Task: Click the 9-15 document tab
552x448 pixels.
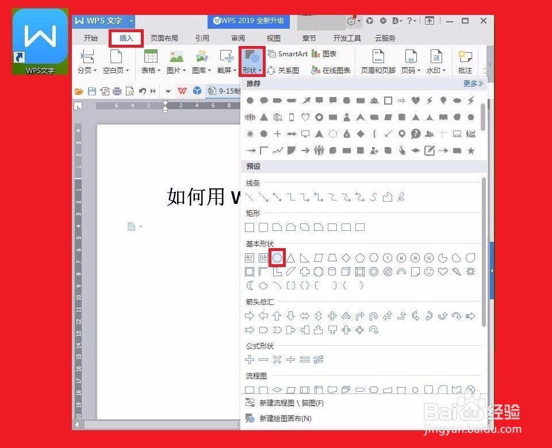Action: [224, 91]
